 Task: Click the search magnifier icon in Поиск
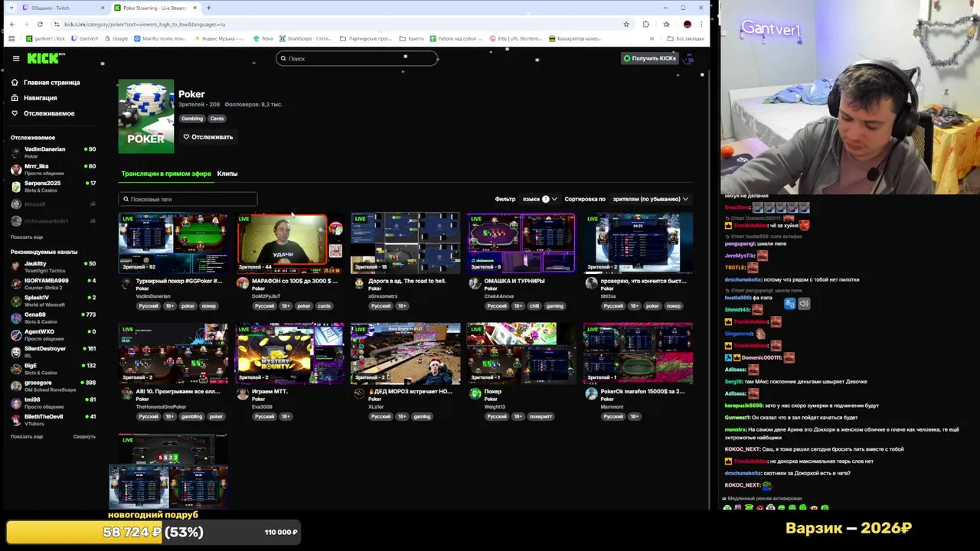coord(283,58)
